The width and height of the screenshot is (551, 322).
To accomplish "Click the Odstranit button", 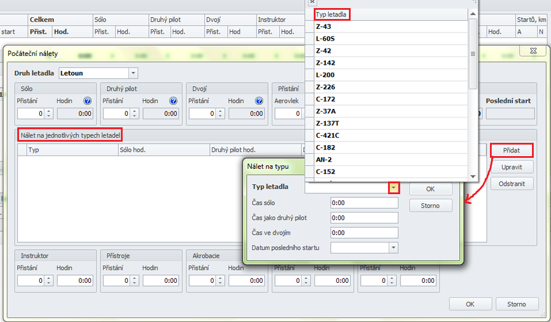I will pos(511,184).
